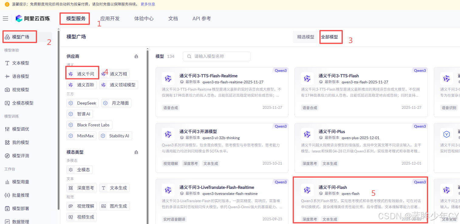This screenshot has height=224, width=460.
Task: Open the API 参考 tab
Action: [202, 18]
